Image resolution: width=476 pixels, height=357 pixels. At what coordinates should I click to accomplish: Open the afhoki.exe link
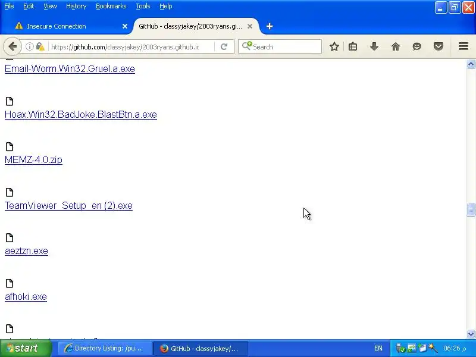coord(26,296)
